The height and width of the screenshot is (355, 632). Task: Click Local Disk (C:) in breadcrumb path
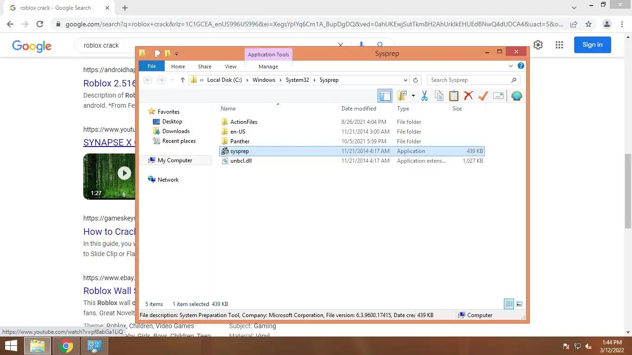point(224,80)
